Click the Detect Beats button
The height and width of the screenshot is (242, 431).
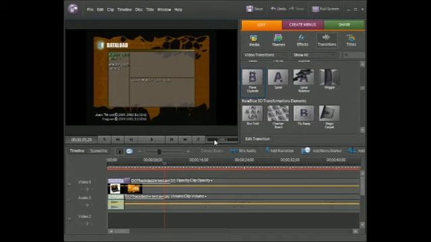coord(211,151)
